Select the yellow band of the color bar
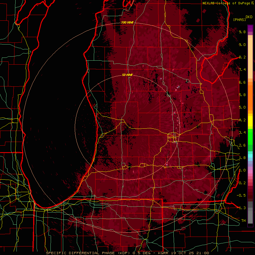Viewport: 255px width, 255px height. coord(250,121)
